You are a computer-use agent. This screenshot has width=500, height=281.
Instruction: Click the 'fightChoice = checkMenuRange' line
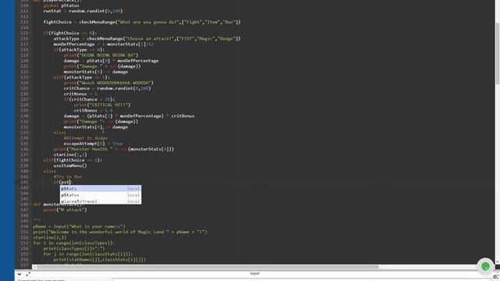[x=142, y=22]
